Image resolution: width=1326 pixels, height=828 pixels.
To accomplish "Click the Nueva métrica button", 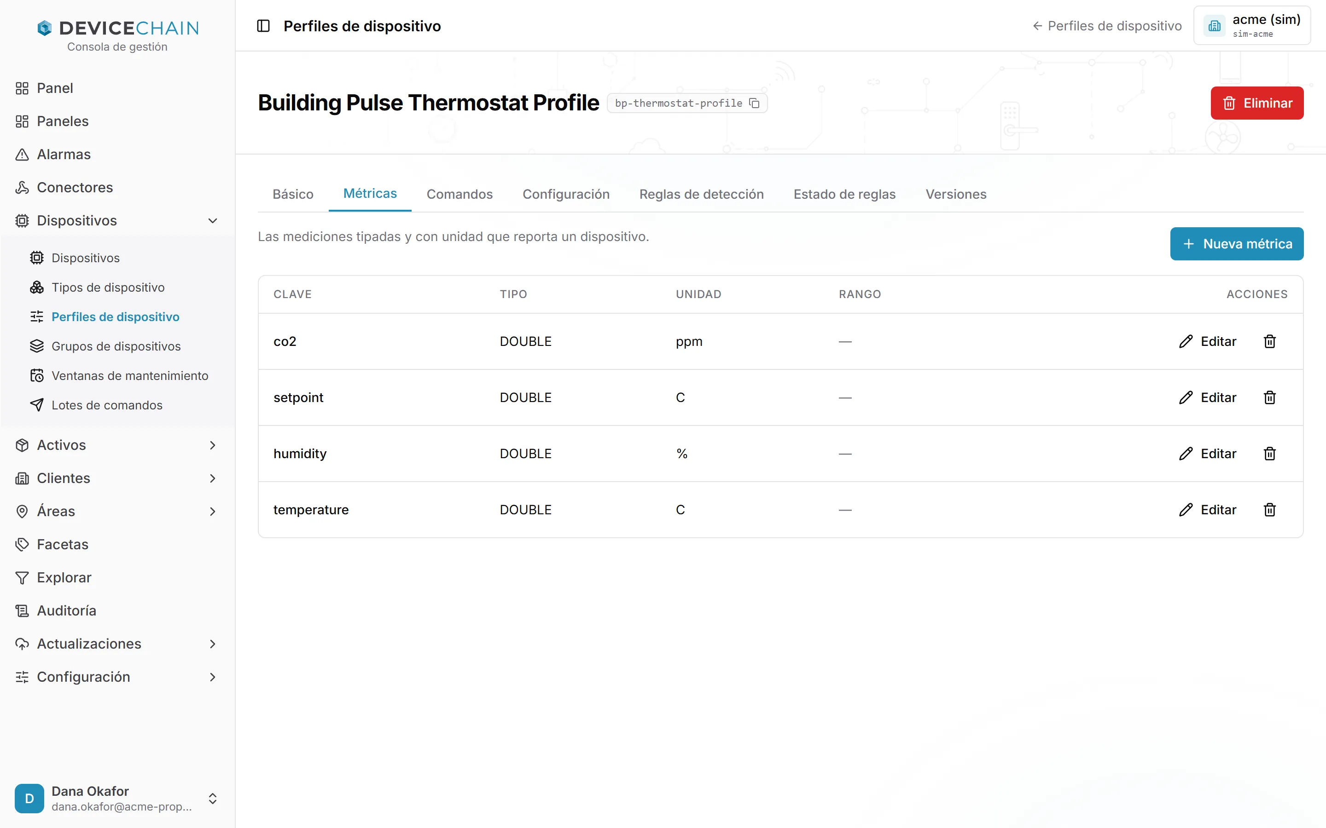I will click(1237, 244).
